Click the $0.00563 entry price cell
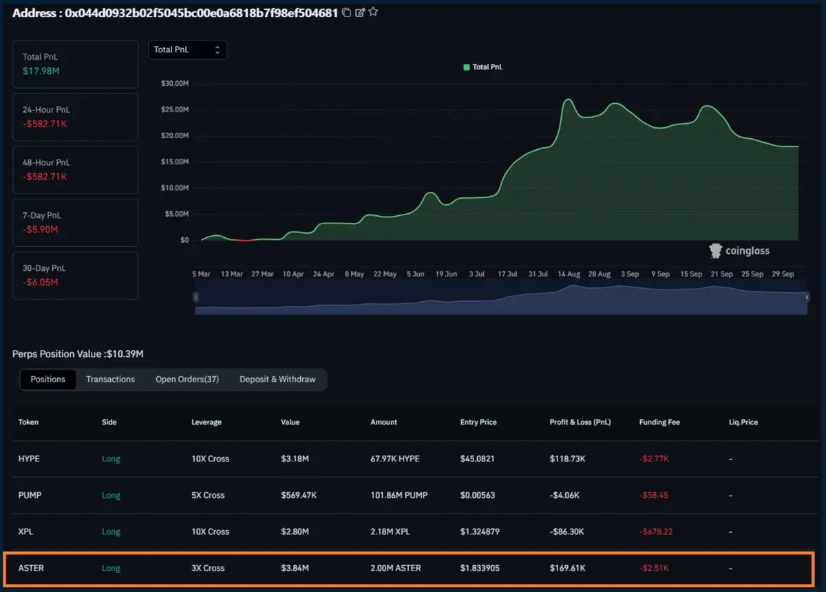 coord(478,495)
